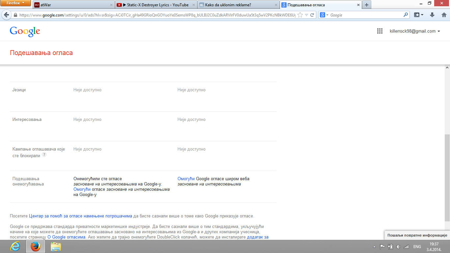Close the atWar tab
The height and width of the screenshot is (253, 450).
tap(111, 5)
